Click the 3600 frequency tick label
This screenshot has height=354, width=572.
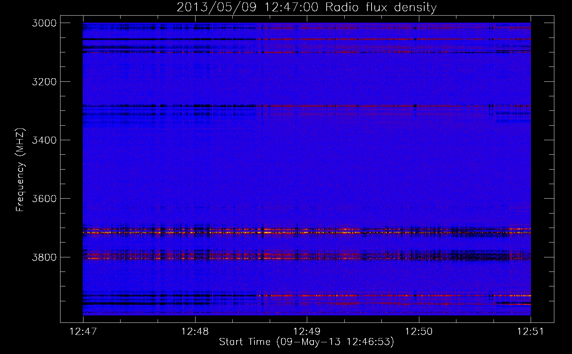(44, 199)
